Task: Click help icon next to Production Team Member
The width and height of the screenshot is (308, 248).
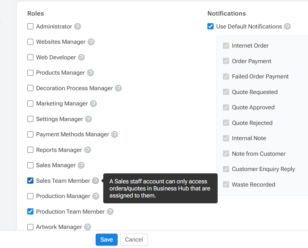Action: coord(110,212)
